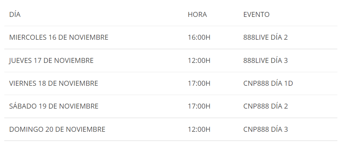
Task: Select SÁBADO 19 DE NOVIEMBRE cell
Action: tap(54, 106)
